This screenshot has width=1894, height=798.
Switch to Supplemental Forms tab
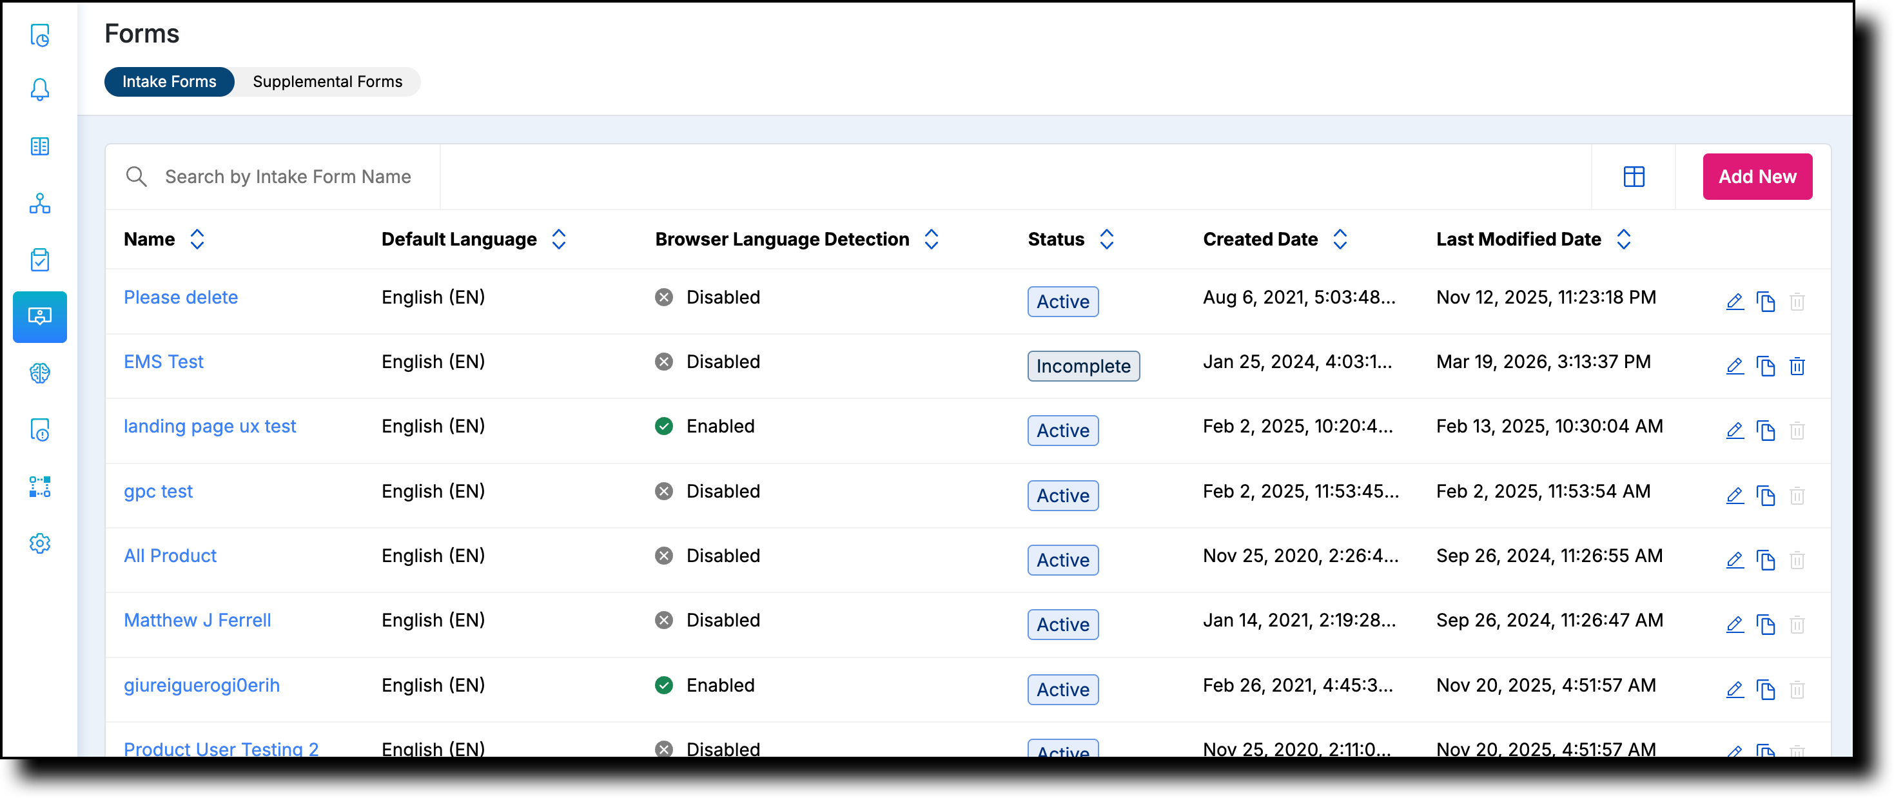pyautogui.click(x=327, y=82)
